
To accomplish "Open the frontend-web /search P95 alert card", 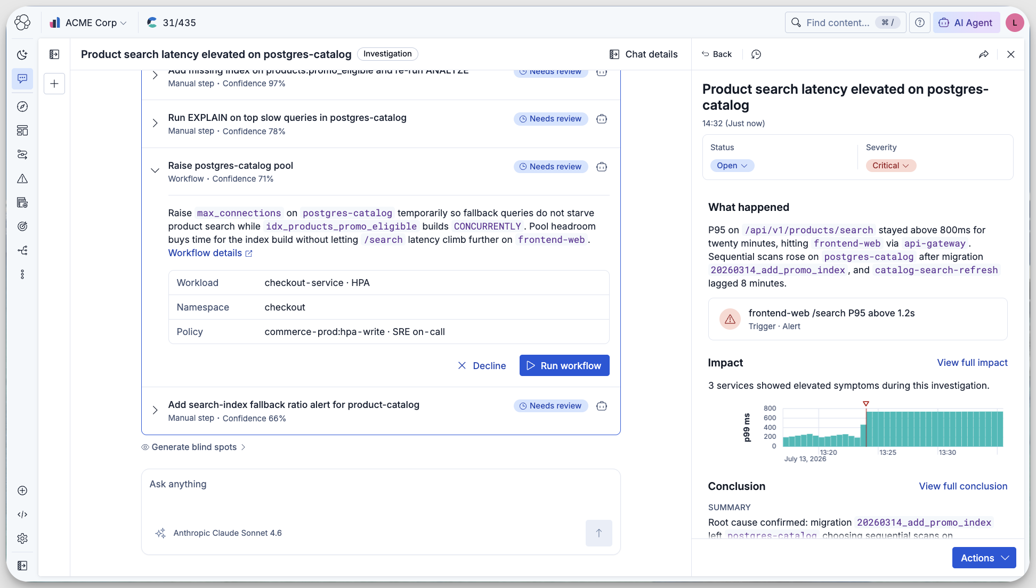I will click(x=857, y=319).
